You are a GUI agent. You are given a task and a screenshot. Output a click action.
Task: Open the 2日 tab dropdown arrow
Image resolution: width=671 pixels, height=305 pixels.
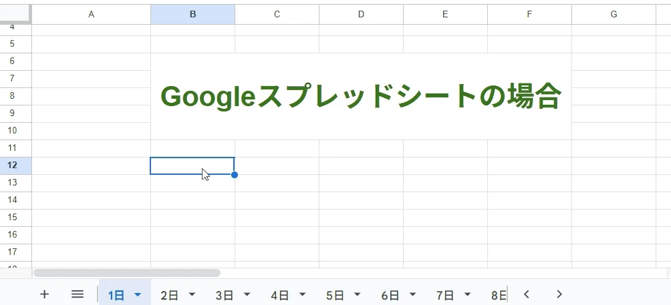pos(192,294)
